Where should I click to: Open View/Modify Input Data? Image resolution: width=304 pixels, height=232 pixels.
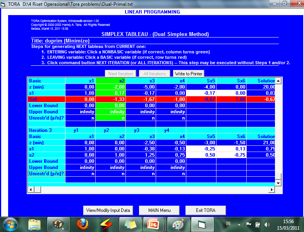[x=108, y=210]
